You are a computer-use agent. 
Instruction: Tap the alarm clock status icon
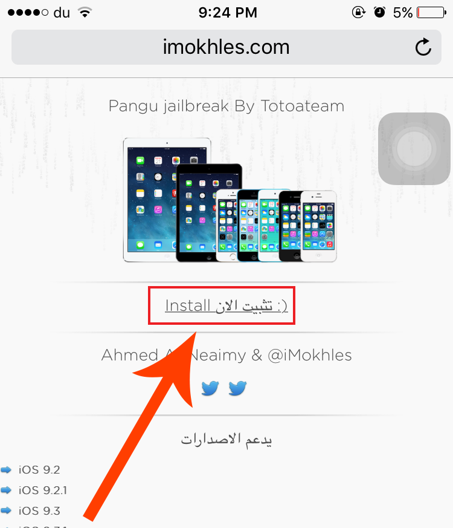379,13
